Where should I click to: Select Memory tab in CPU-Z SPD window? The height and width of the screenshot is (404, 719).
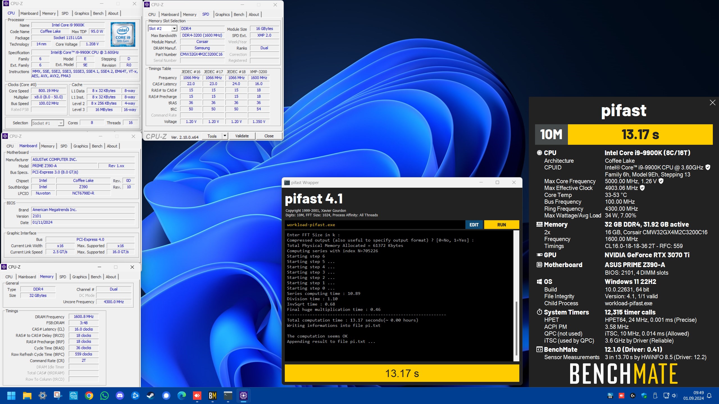[190, 15]
